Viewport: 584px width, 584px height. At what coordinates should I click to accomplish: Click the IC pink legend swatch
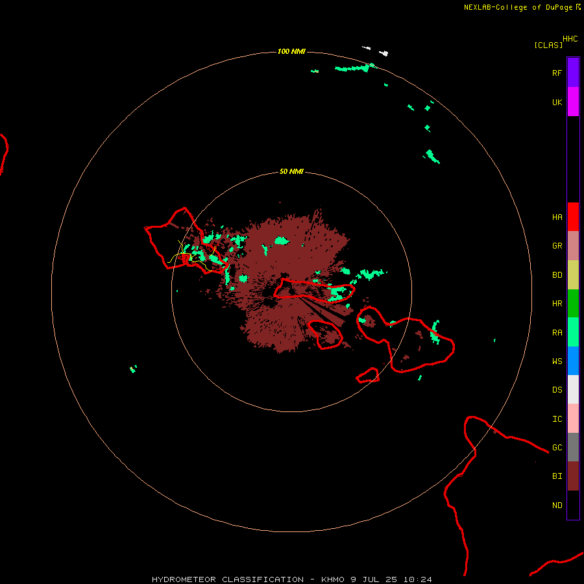tap(573, 419)
